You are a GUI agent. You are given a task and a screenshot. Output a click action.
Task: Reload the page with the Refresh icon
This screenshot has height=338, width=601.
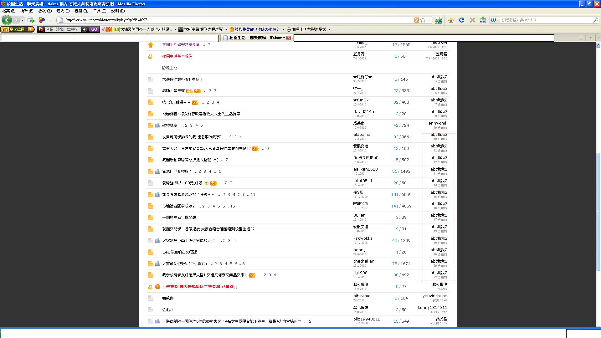click(x=461, y=20)
